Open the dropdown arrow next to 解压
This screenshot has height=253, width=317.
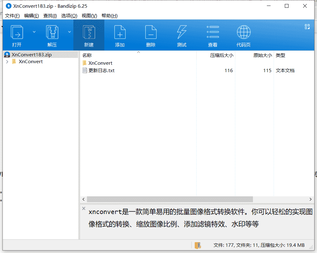69,32
